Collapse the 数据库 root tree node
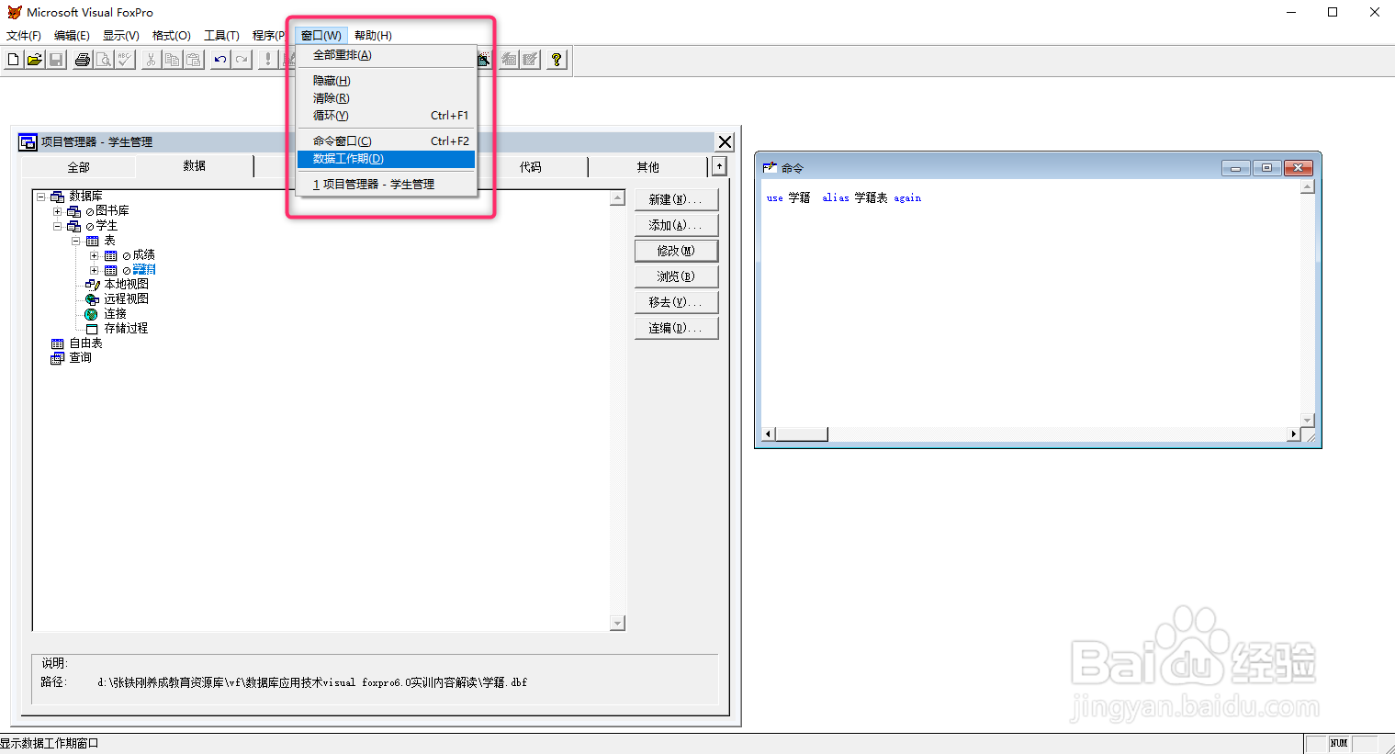 click(x=40, y=197)
